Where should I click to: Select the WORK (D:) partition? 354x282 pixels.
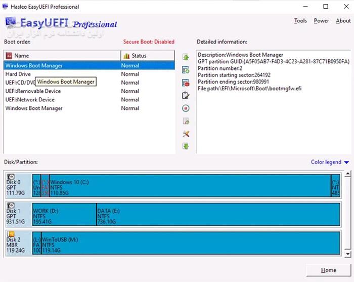(x=64, y=214)
